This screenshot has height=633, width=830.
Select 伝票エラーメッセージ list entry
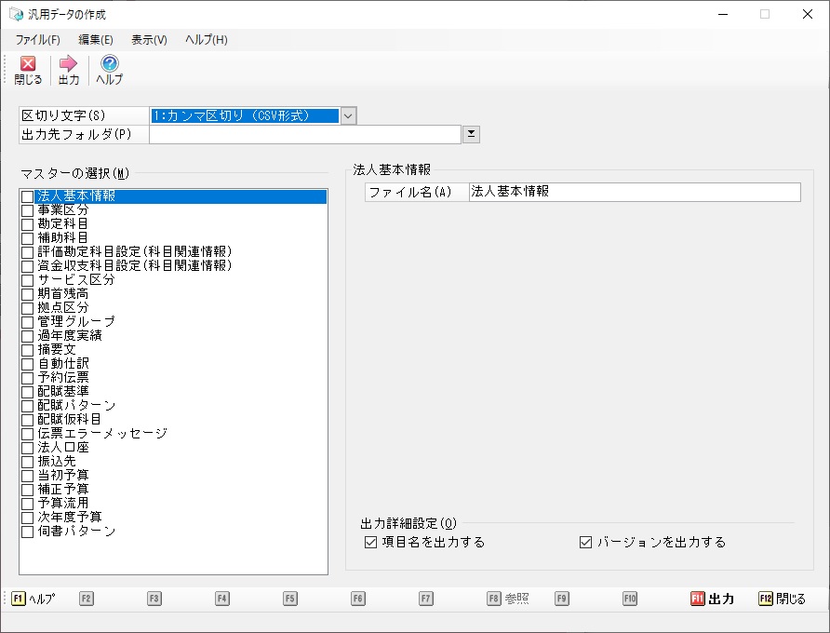(101, 434)
